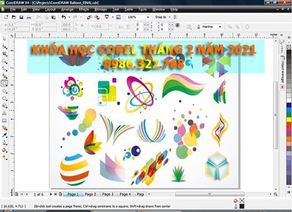Select the Basic Shapes tool
Image resolution: width=292 pixels, height=212 pixels.
tap(4, 106)
